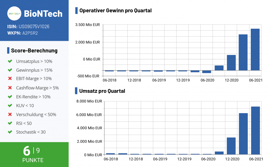
Task: Select the PUNKTE label in the green box
Action: (33, 160)
